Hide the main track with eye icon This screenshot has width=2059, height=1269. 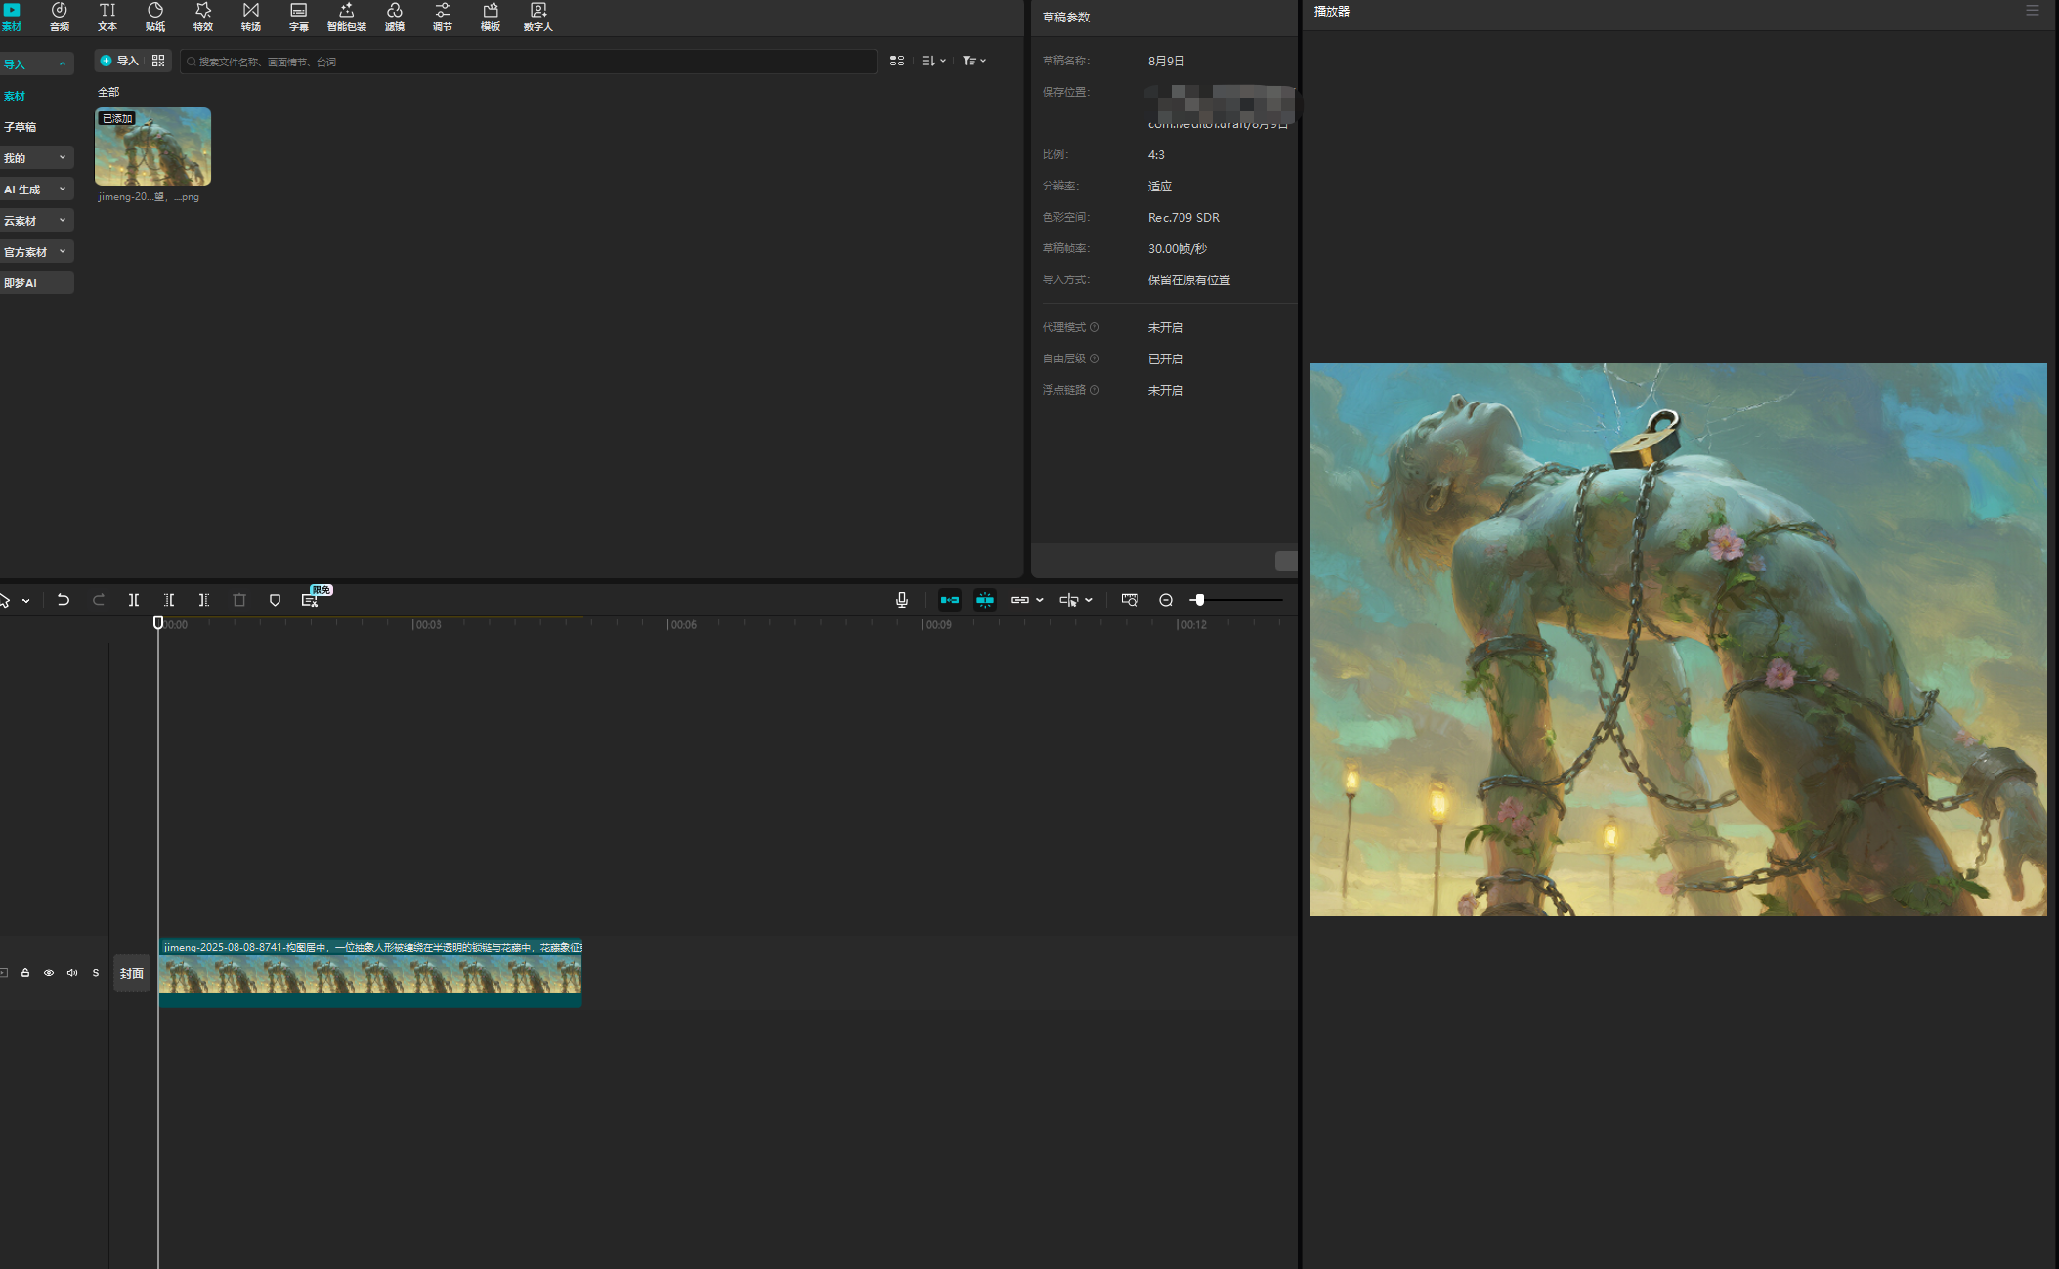(x=49, y=973)
